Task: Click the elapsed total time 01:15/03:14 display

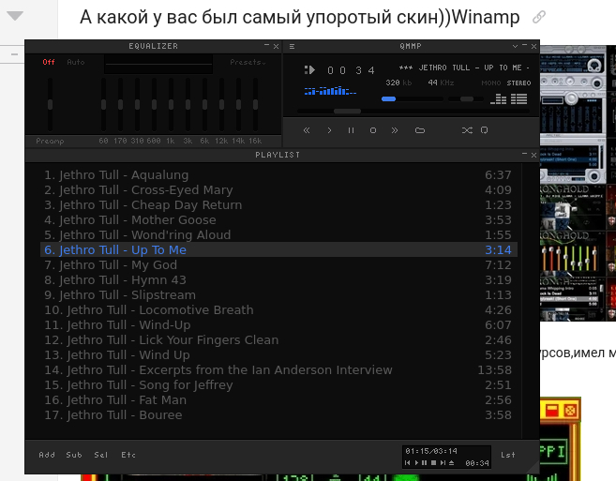Action: coord(431,451)
